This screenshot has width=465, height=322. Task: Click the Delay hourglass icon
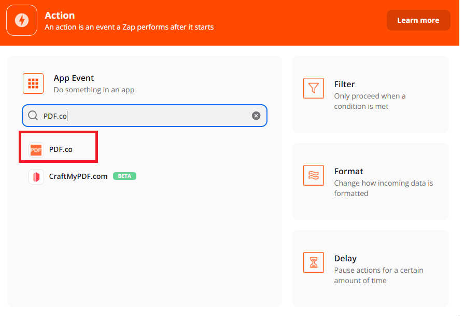coord(313,263)
